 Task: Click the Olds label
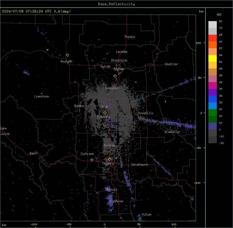click(x=105, y=107)
